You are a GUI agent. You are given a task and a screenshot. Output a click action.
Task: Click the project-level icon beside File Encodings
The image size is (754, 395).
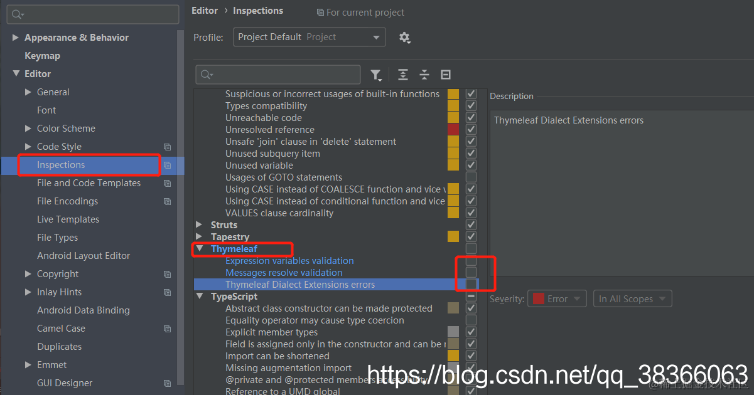point(167,201)
